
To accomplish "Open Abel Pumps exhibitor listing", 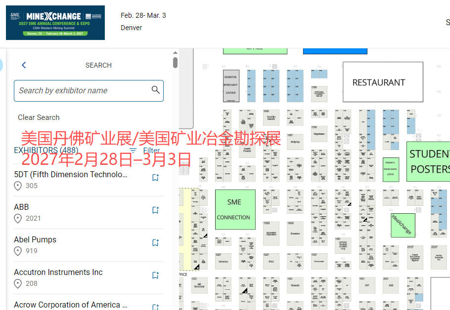I will click(x=35, y=239).
